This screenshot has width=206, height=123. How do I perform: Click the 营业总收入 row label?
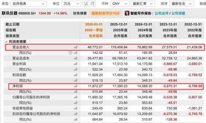point(21,47)
